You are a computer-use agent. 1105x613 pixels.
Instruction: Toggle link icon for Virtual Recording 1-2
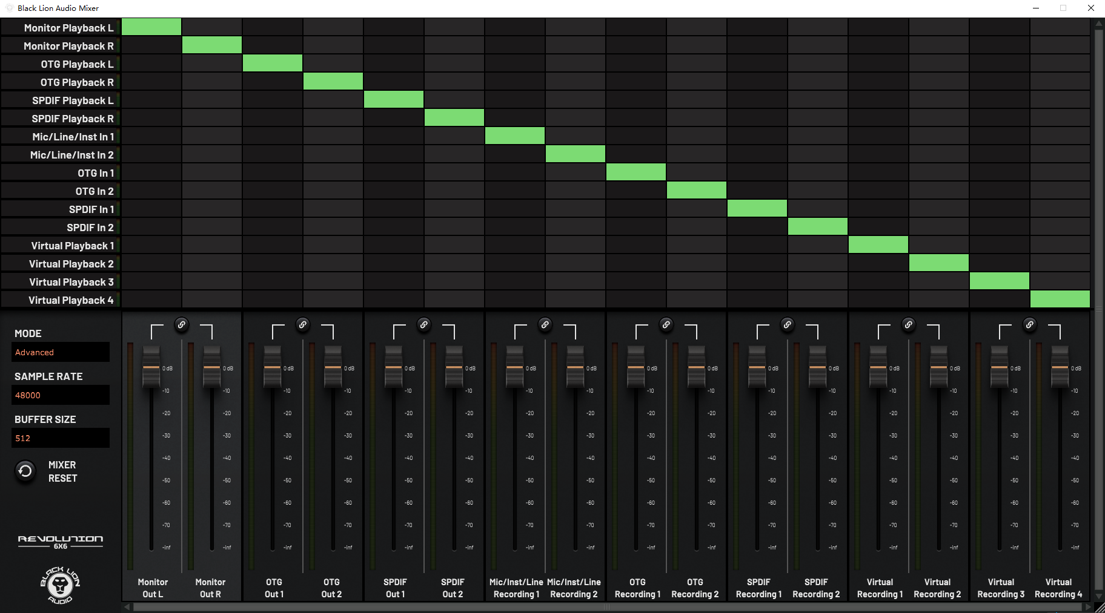tap(909, 325)
